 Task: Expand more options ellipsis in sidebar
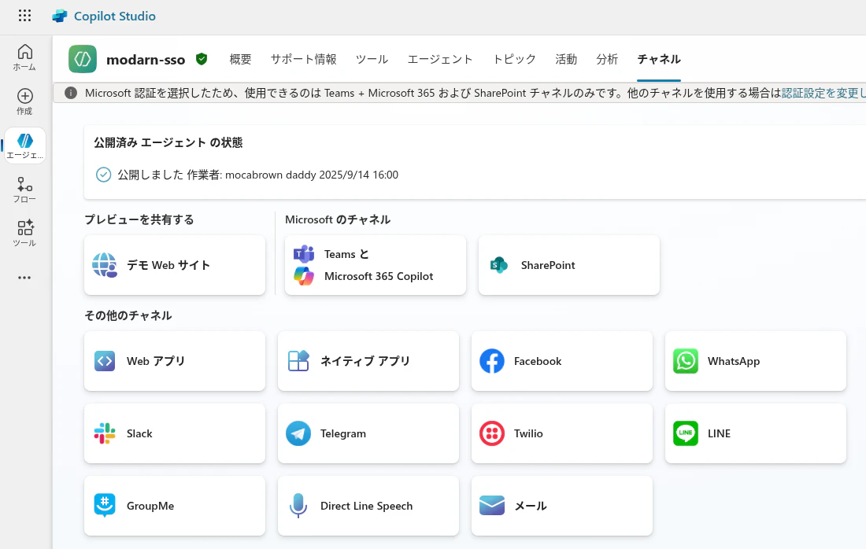[25, 278]
